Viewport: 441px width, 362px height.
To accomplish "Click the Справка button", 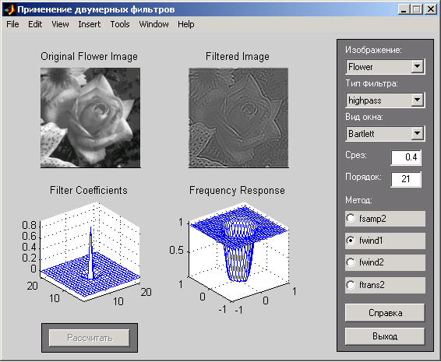I will click(385, 313).
